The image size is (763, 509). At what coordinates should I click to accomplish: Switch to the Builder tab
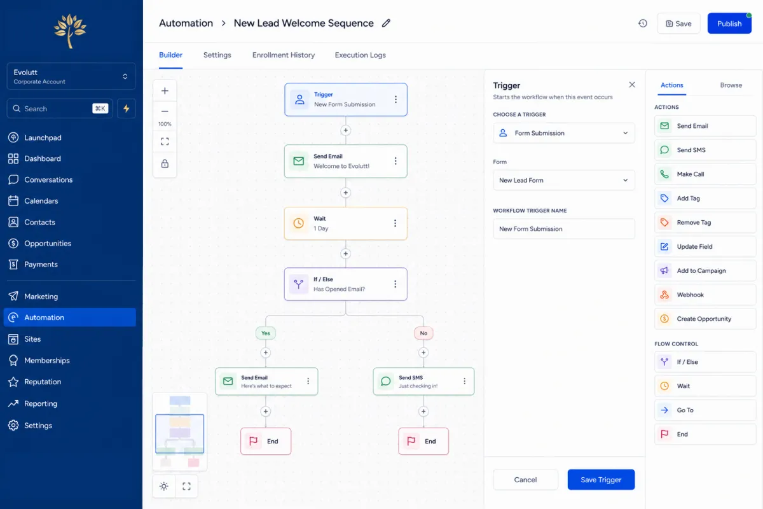point(170,55)
